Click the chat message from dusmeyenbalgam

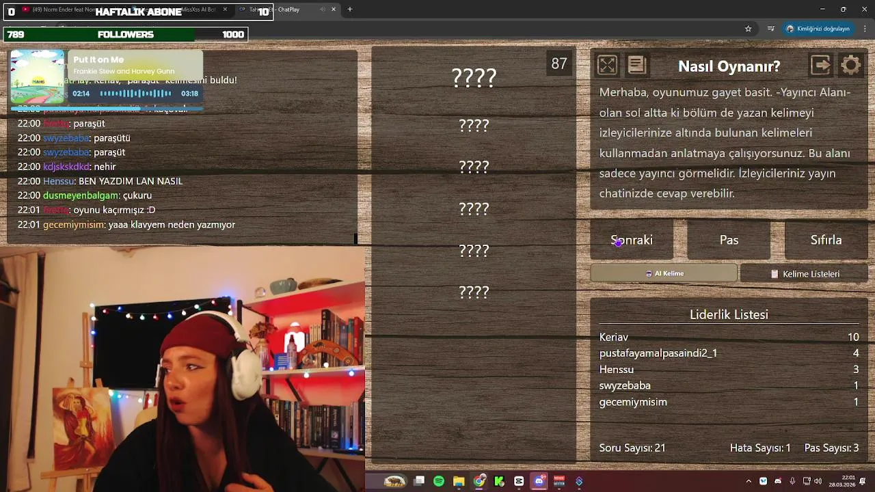tap(85, 195)
